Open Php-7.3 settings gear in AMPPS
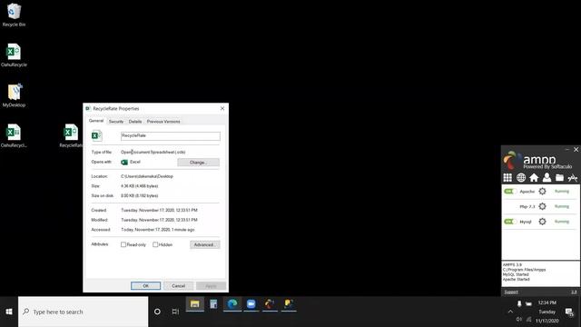 (x=542, y=206)
